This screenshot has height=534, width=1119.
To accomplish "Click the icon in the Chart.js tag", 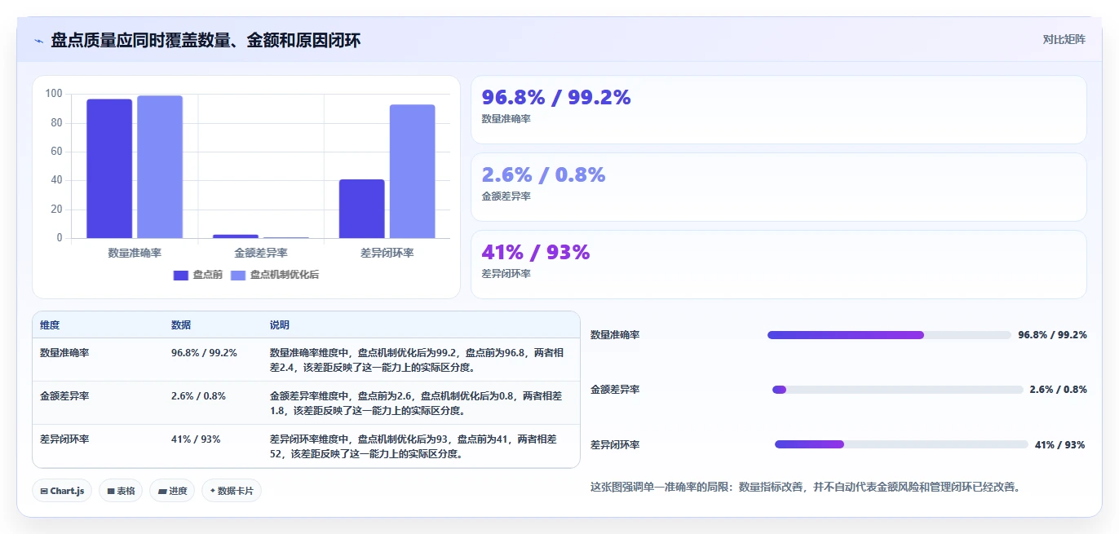I will click(44, 492).
